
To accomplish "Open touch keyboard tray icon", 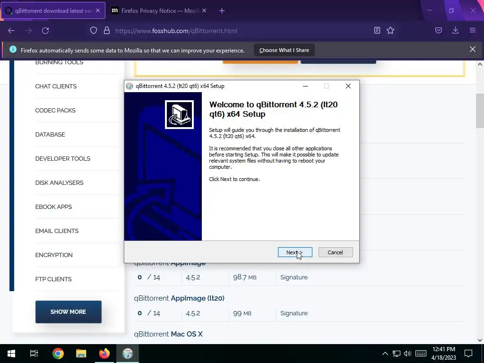I will click(x=421, y=354).
